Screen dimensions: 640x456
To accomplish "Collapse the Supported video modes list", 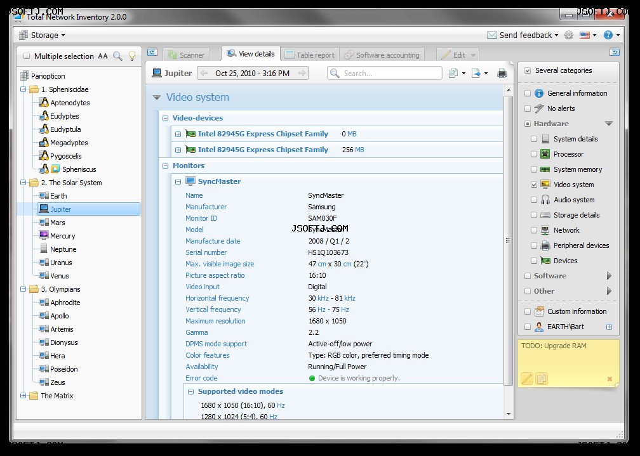I will 190,391.
